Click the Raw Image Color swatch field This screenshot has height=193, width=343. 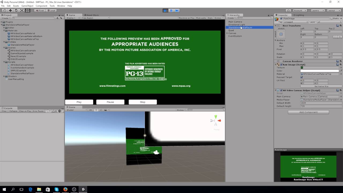pos(320,71)
